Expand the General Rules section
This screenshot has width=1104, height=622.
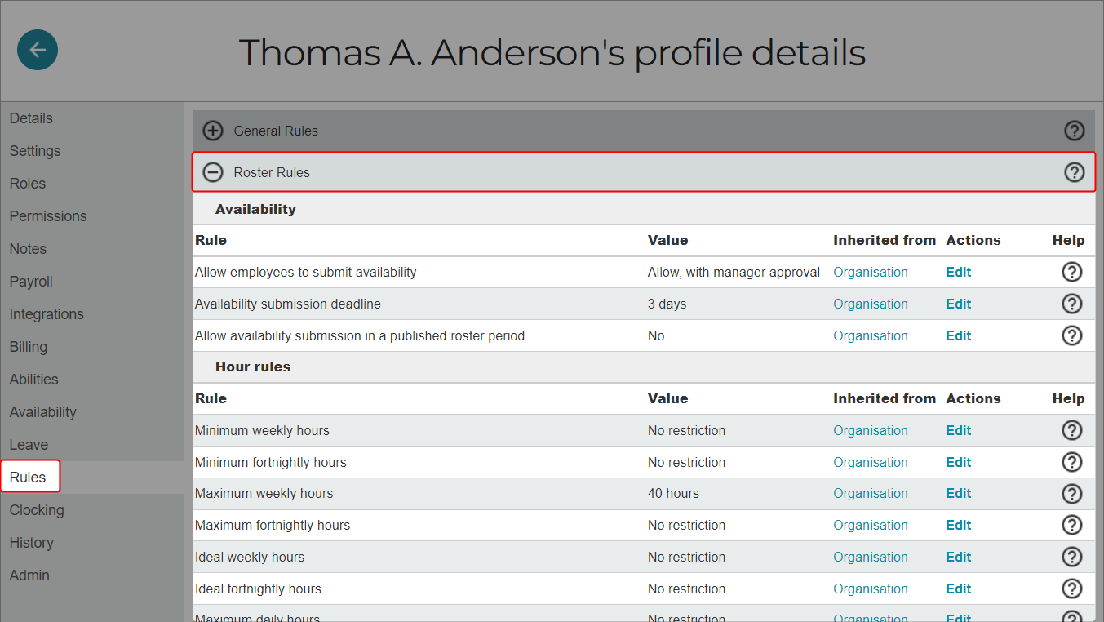[x=213, y=131]
